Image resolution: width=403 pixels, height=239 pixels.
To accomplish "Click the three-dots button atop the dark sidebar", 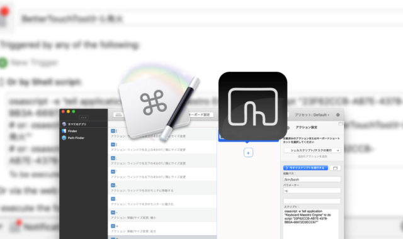I will click(84, 118).
